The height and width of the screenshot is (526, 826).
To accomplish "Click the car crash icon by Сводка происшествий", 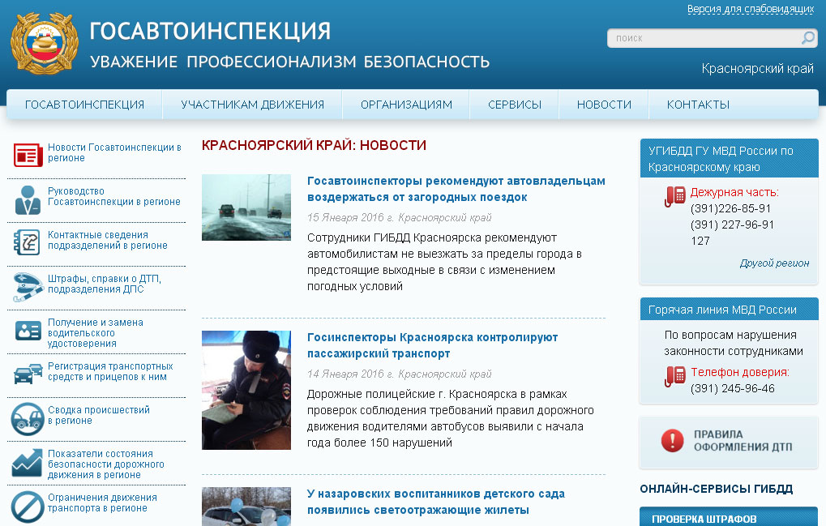I will click(x=28, y=419).
